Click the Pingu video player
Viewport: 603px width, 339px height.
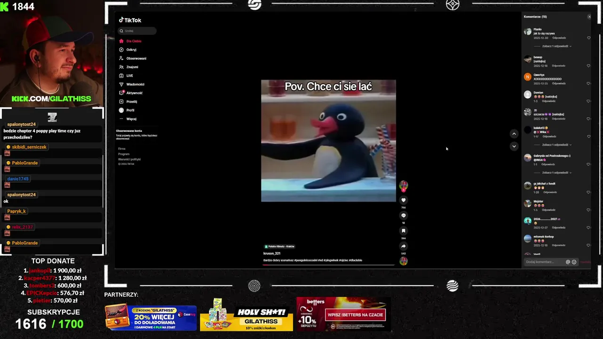[328, 141]
